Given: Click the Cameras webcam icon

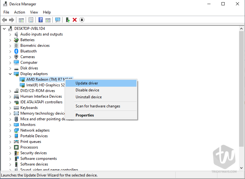Looking at the screenshot, I should coord(16,57).
